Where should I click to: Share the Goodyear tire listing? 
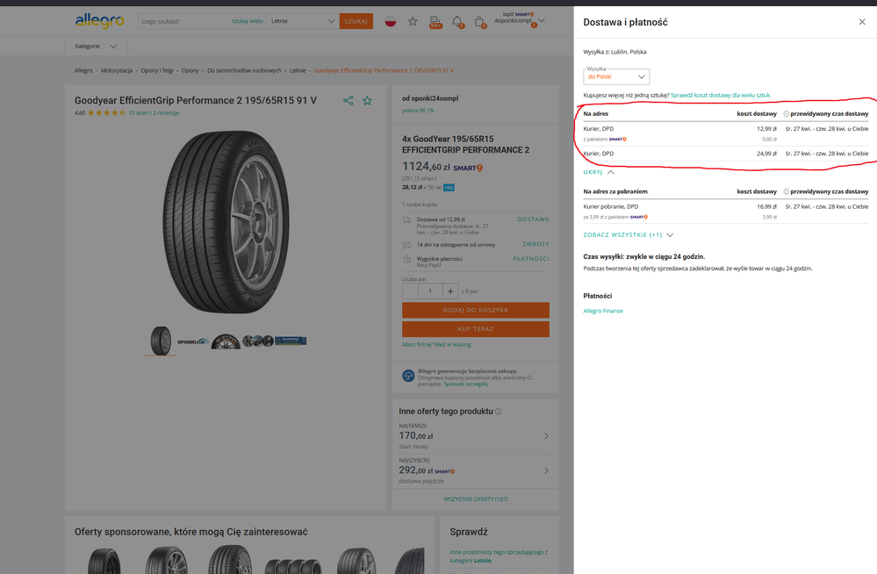(349, 101)
